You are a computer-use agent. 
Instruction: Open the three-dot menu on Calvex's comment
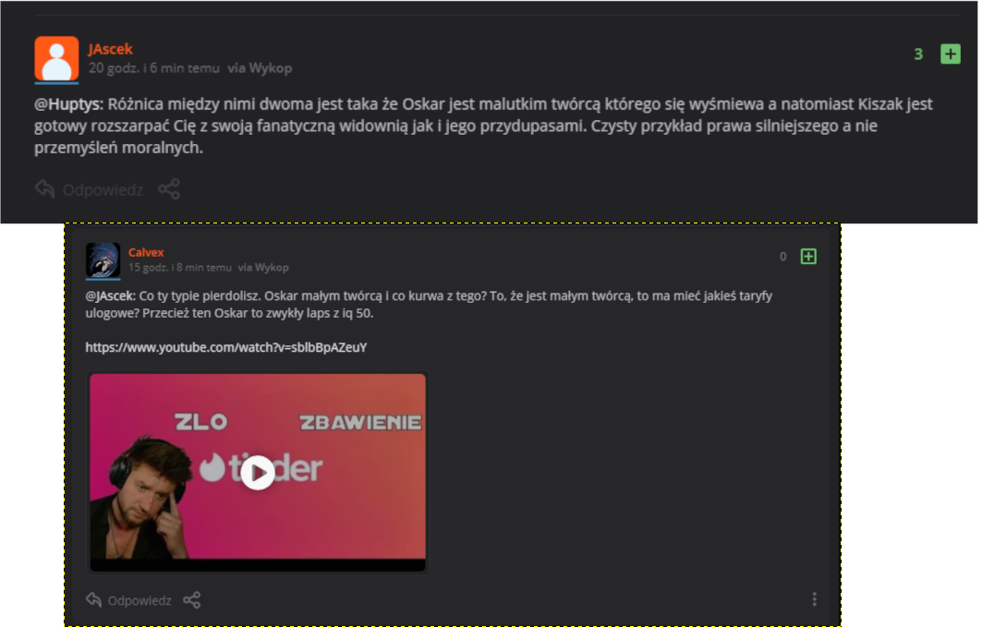tap(814, 599)
